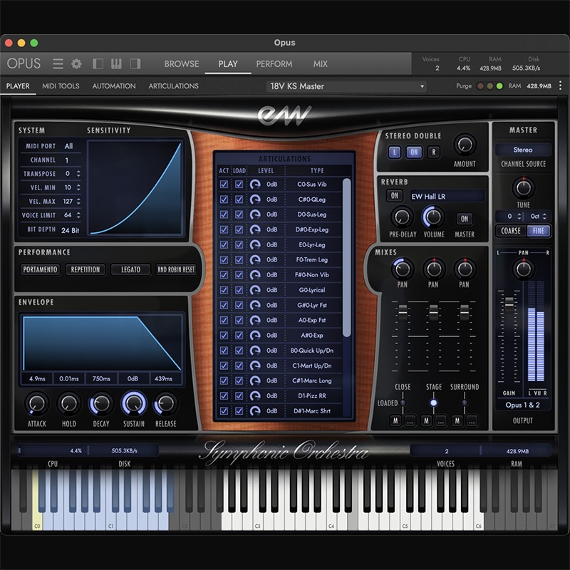Viewport: 570px width, 570px height.
Task: Open the Stereo channel source dropdown
Action: pos(523,150)
